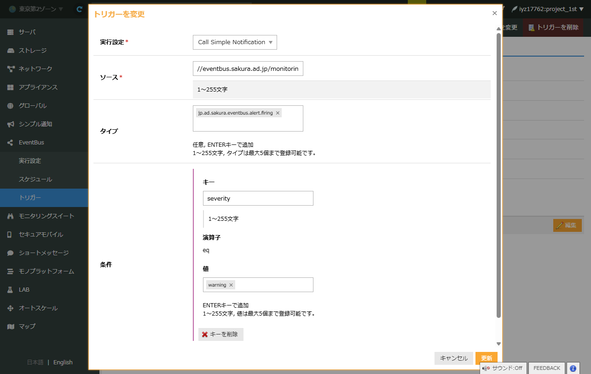Remove the warning value tag
The image size is (591, 374).
[231, 285]
